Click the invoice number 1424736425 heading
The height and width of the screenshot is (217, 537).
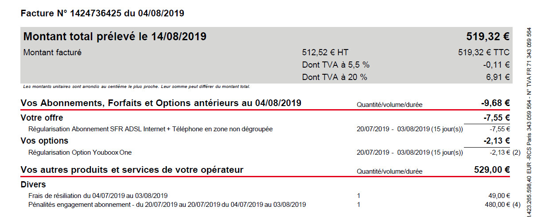tap(102, 13)
